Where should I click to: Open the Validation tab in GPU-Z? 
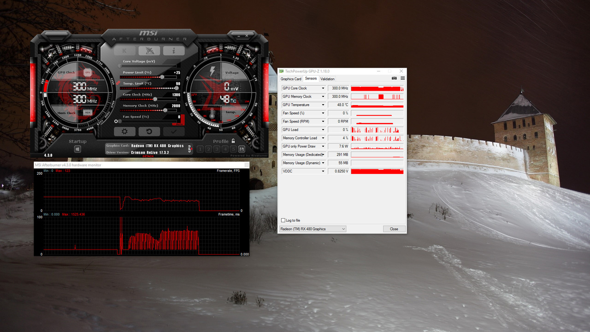click(327, 79)
